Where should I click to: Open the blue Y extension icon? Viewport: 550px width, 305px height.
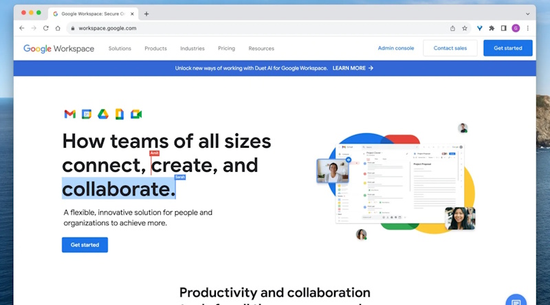point(479,28)
